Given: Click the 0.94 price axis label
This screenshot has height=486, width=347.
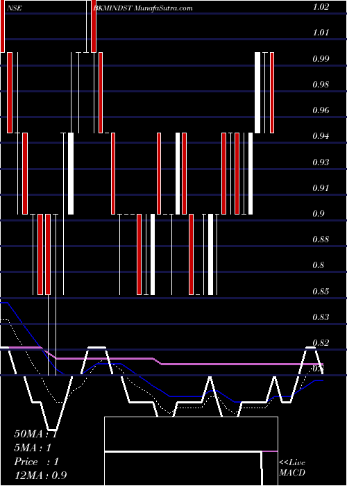Looking at the screenshot, I should tap(321, 136).
